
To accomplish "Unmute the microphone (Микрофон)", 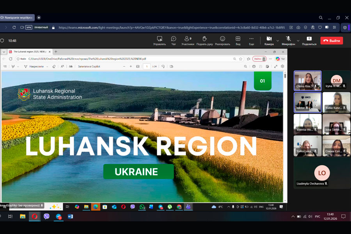I will pyautogui.click(x=288, y=40).
